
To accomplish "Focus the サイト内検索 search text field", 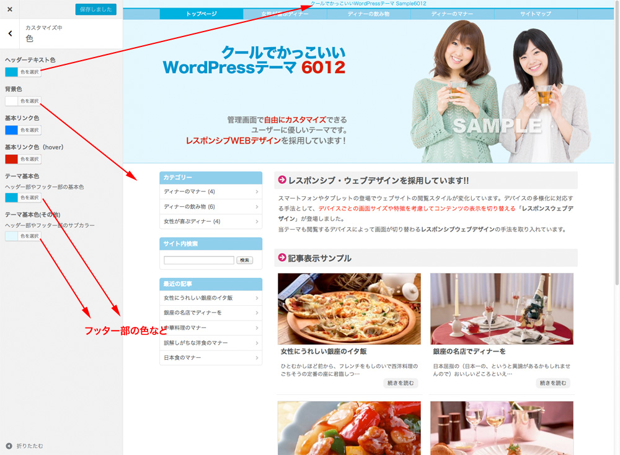I will [x=199, y=260].
